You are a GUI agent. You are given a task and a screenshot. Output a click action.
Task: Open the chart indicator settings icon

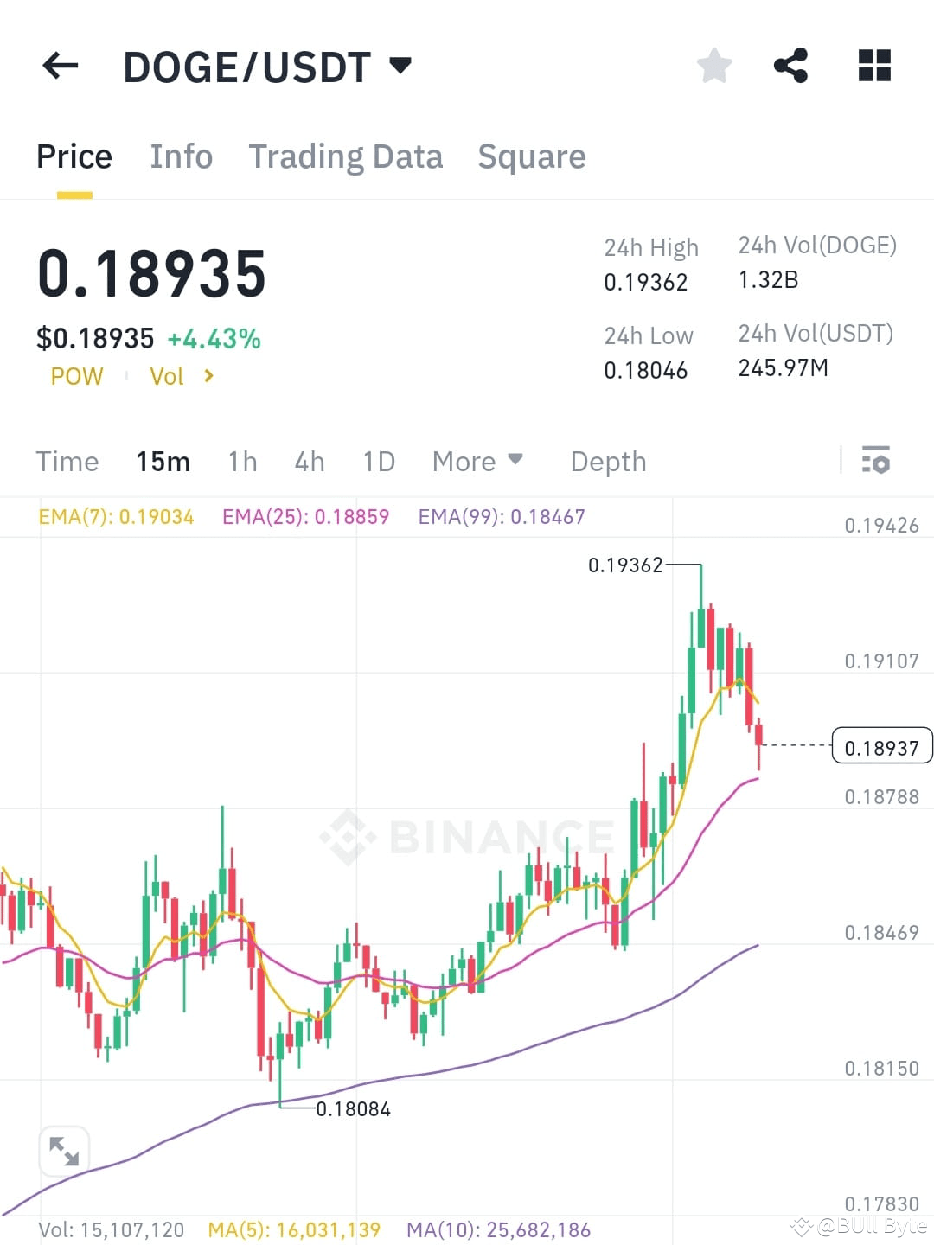(877, 461)
